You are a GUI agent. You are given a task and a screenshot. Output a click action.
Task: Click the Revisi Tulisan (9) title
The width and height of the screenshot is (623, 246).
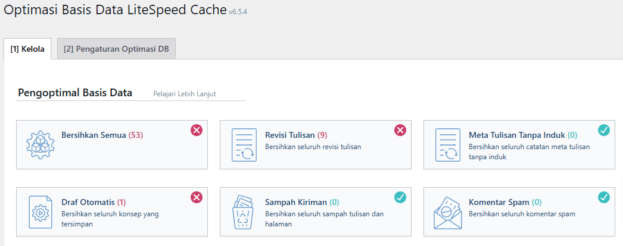pyautogui.click(x=296, y=135)
